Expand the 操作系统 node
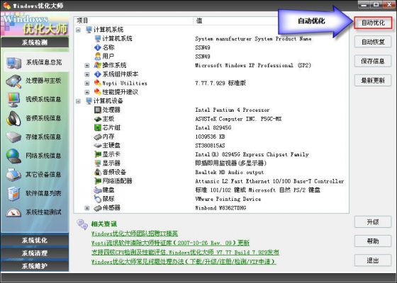Screen dimensions: 397x283 click(87, 65)
